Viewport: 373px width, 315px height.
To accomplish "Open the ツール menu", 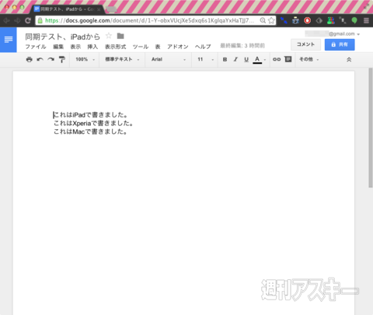I will 141,47.
